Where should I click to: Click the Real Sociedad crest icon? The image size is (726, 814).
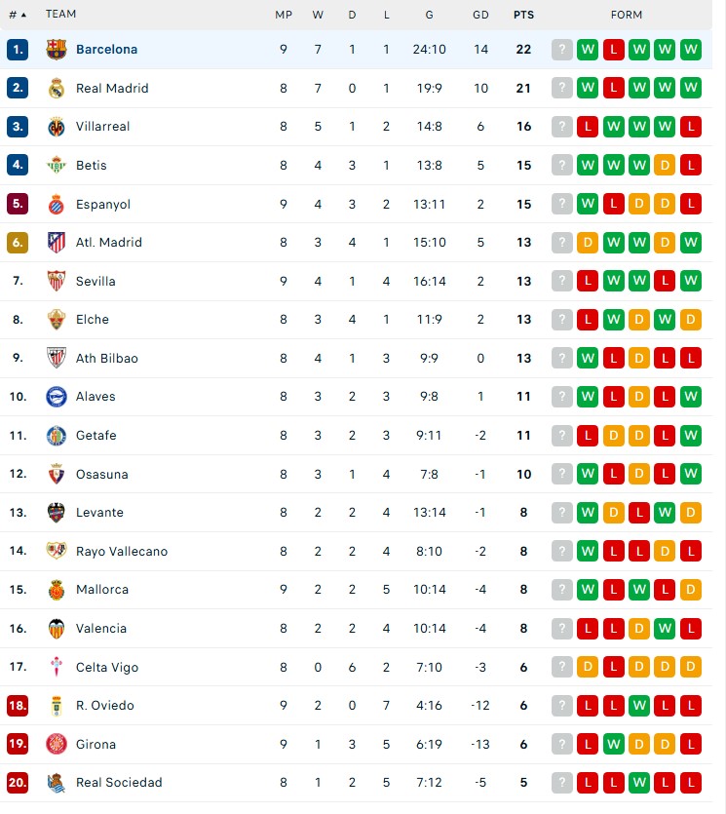click(57, 782)
